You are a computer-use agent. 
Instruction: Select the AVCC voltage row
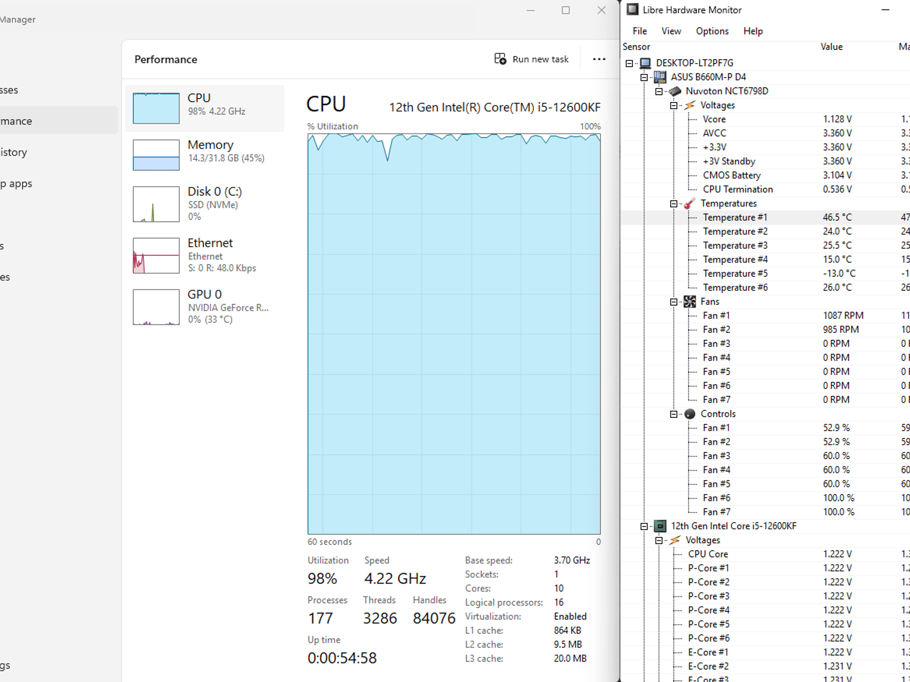[x=766, y=133]
